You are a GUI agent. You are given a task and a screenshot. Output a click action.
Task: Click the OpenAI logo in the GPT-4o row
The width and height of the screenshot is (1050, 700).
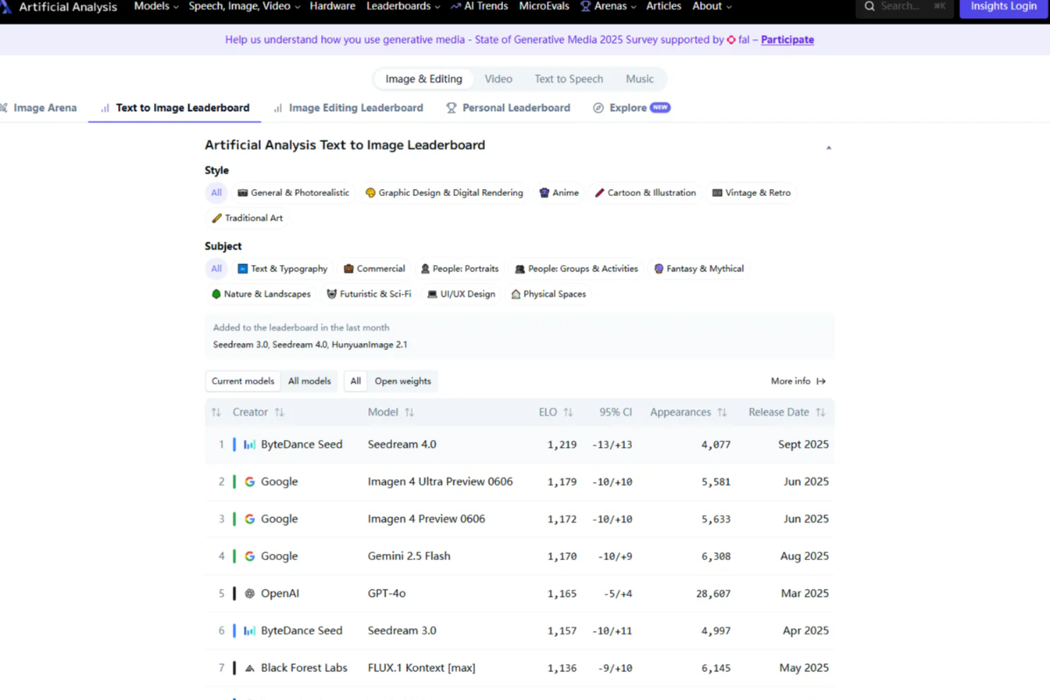click(249, 593)
